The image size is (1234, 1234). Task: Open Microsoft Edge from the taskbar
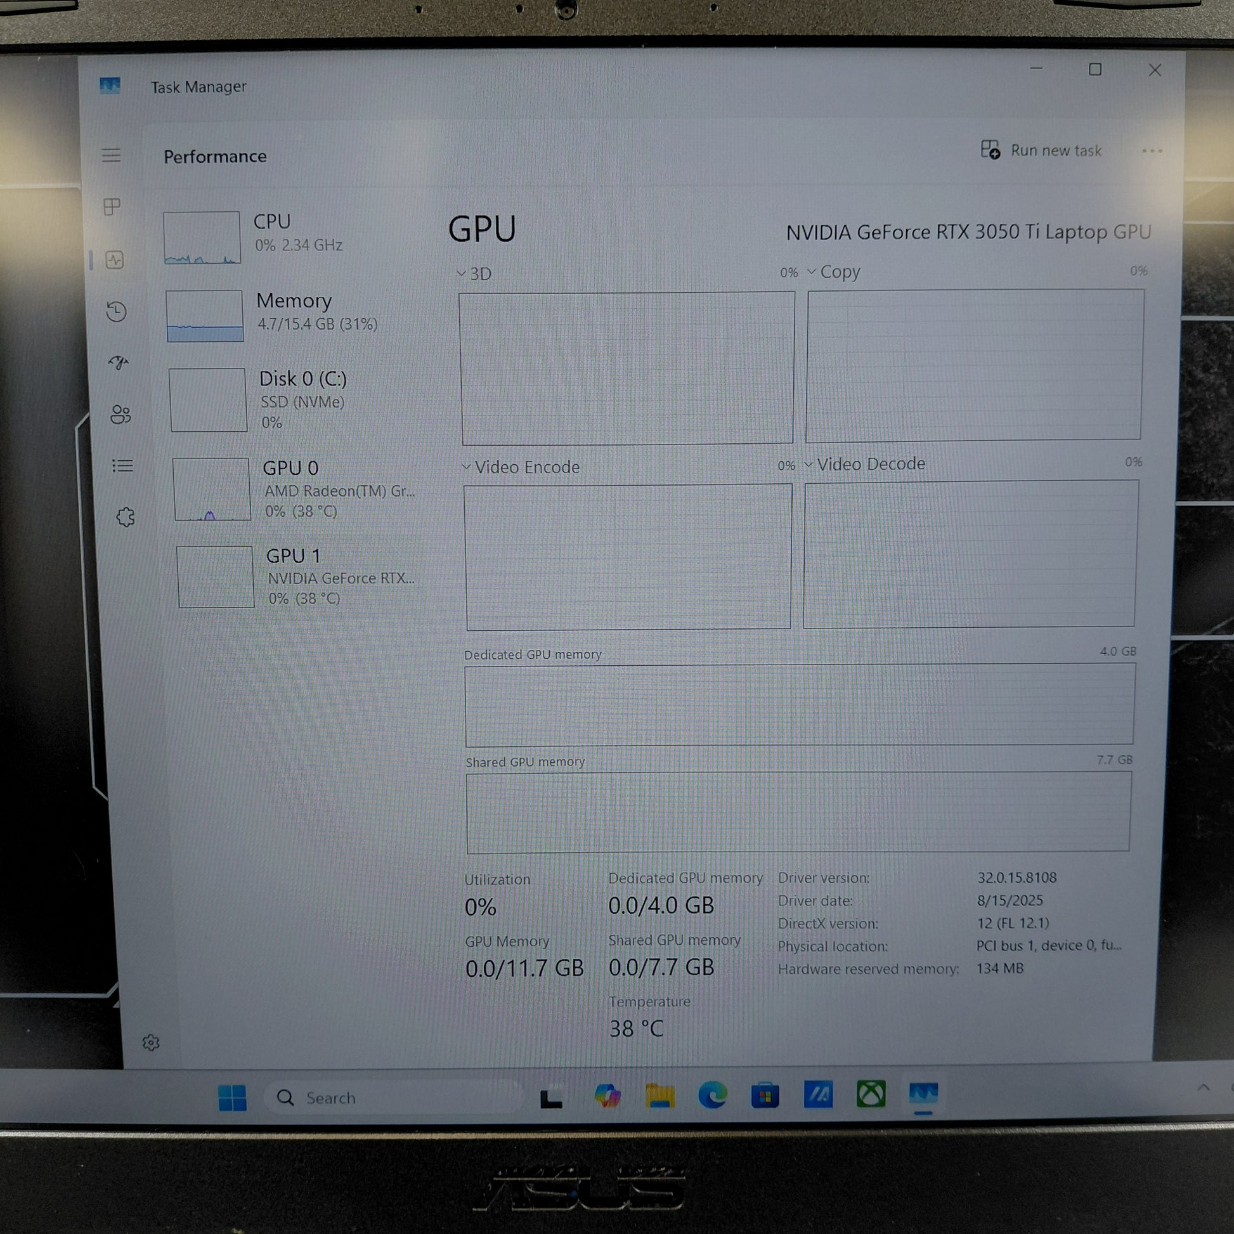tap(712, 1094)
